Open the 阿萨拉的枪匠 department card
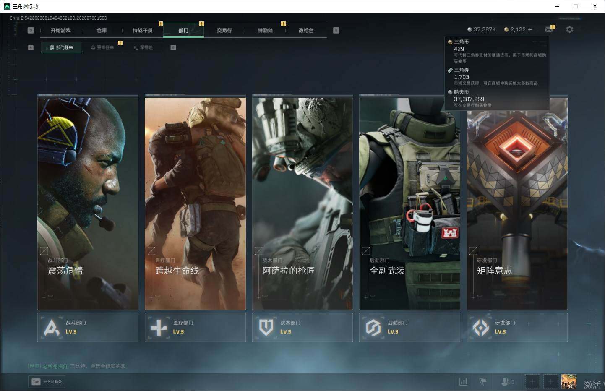The image size is (605, 391). [302, 202]
